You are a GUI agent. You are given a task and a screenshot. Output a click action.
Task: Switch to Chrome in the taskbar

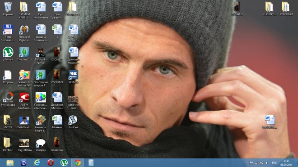point(78,162)
